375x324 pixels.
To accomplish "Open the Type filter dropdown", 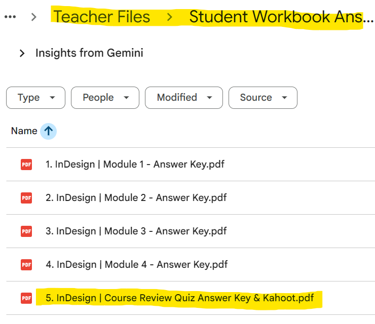I will [35, 98].
